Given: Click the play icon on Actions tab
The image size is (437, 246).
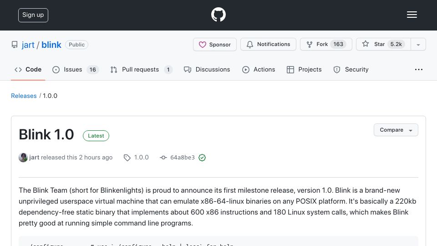Looking at the screenshot, I should pyautogui.click(x=246, y=70).
